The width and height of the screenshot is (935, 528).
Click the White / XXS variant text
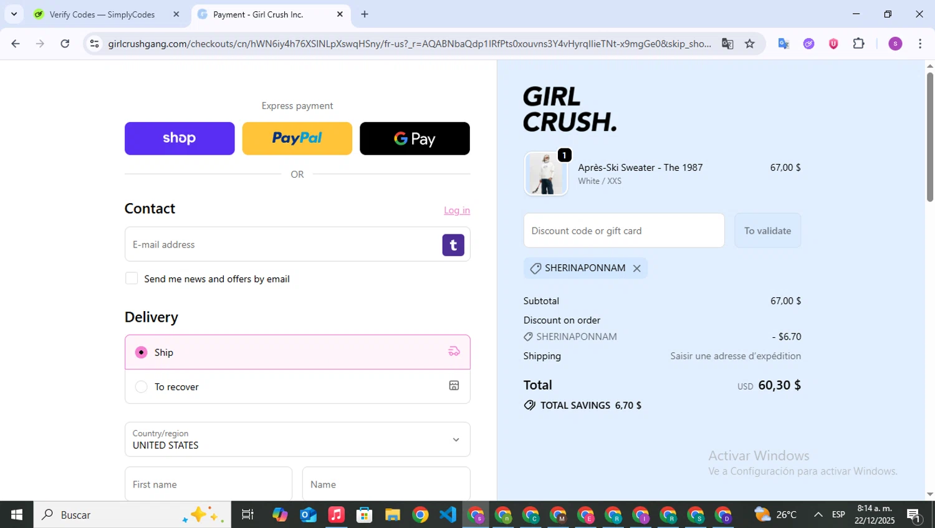600,181
